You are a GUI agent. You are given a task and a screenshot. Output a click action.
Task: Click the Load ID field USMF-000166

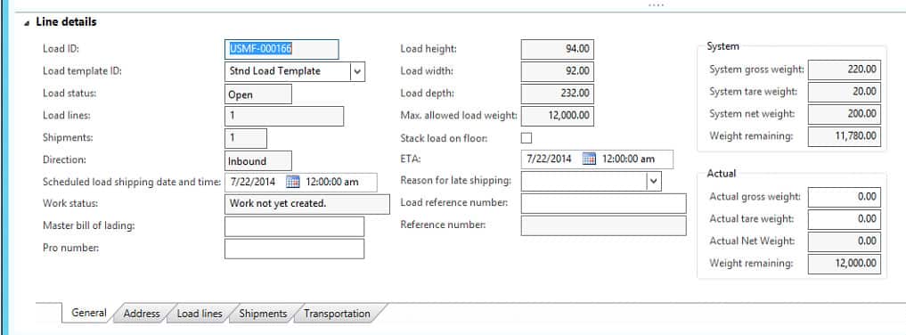click(282, 49)
